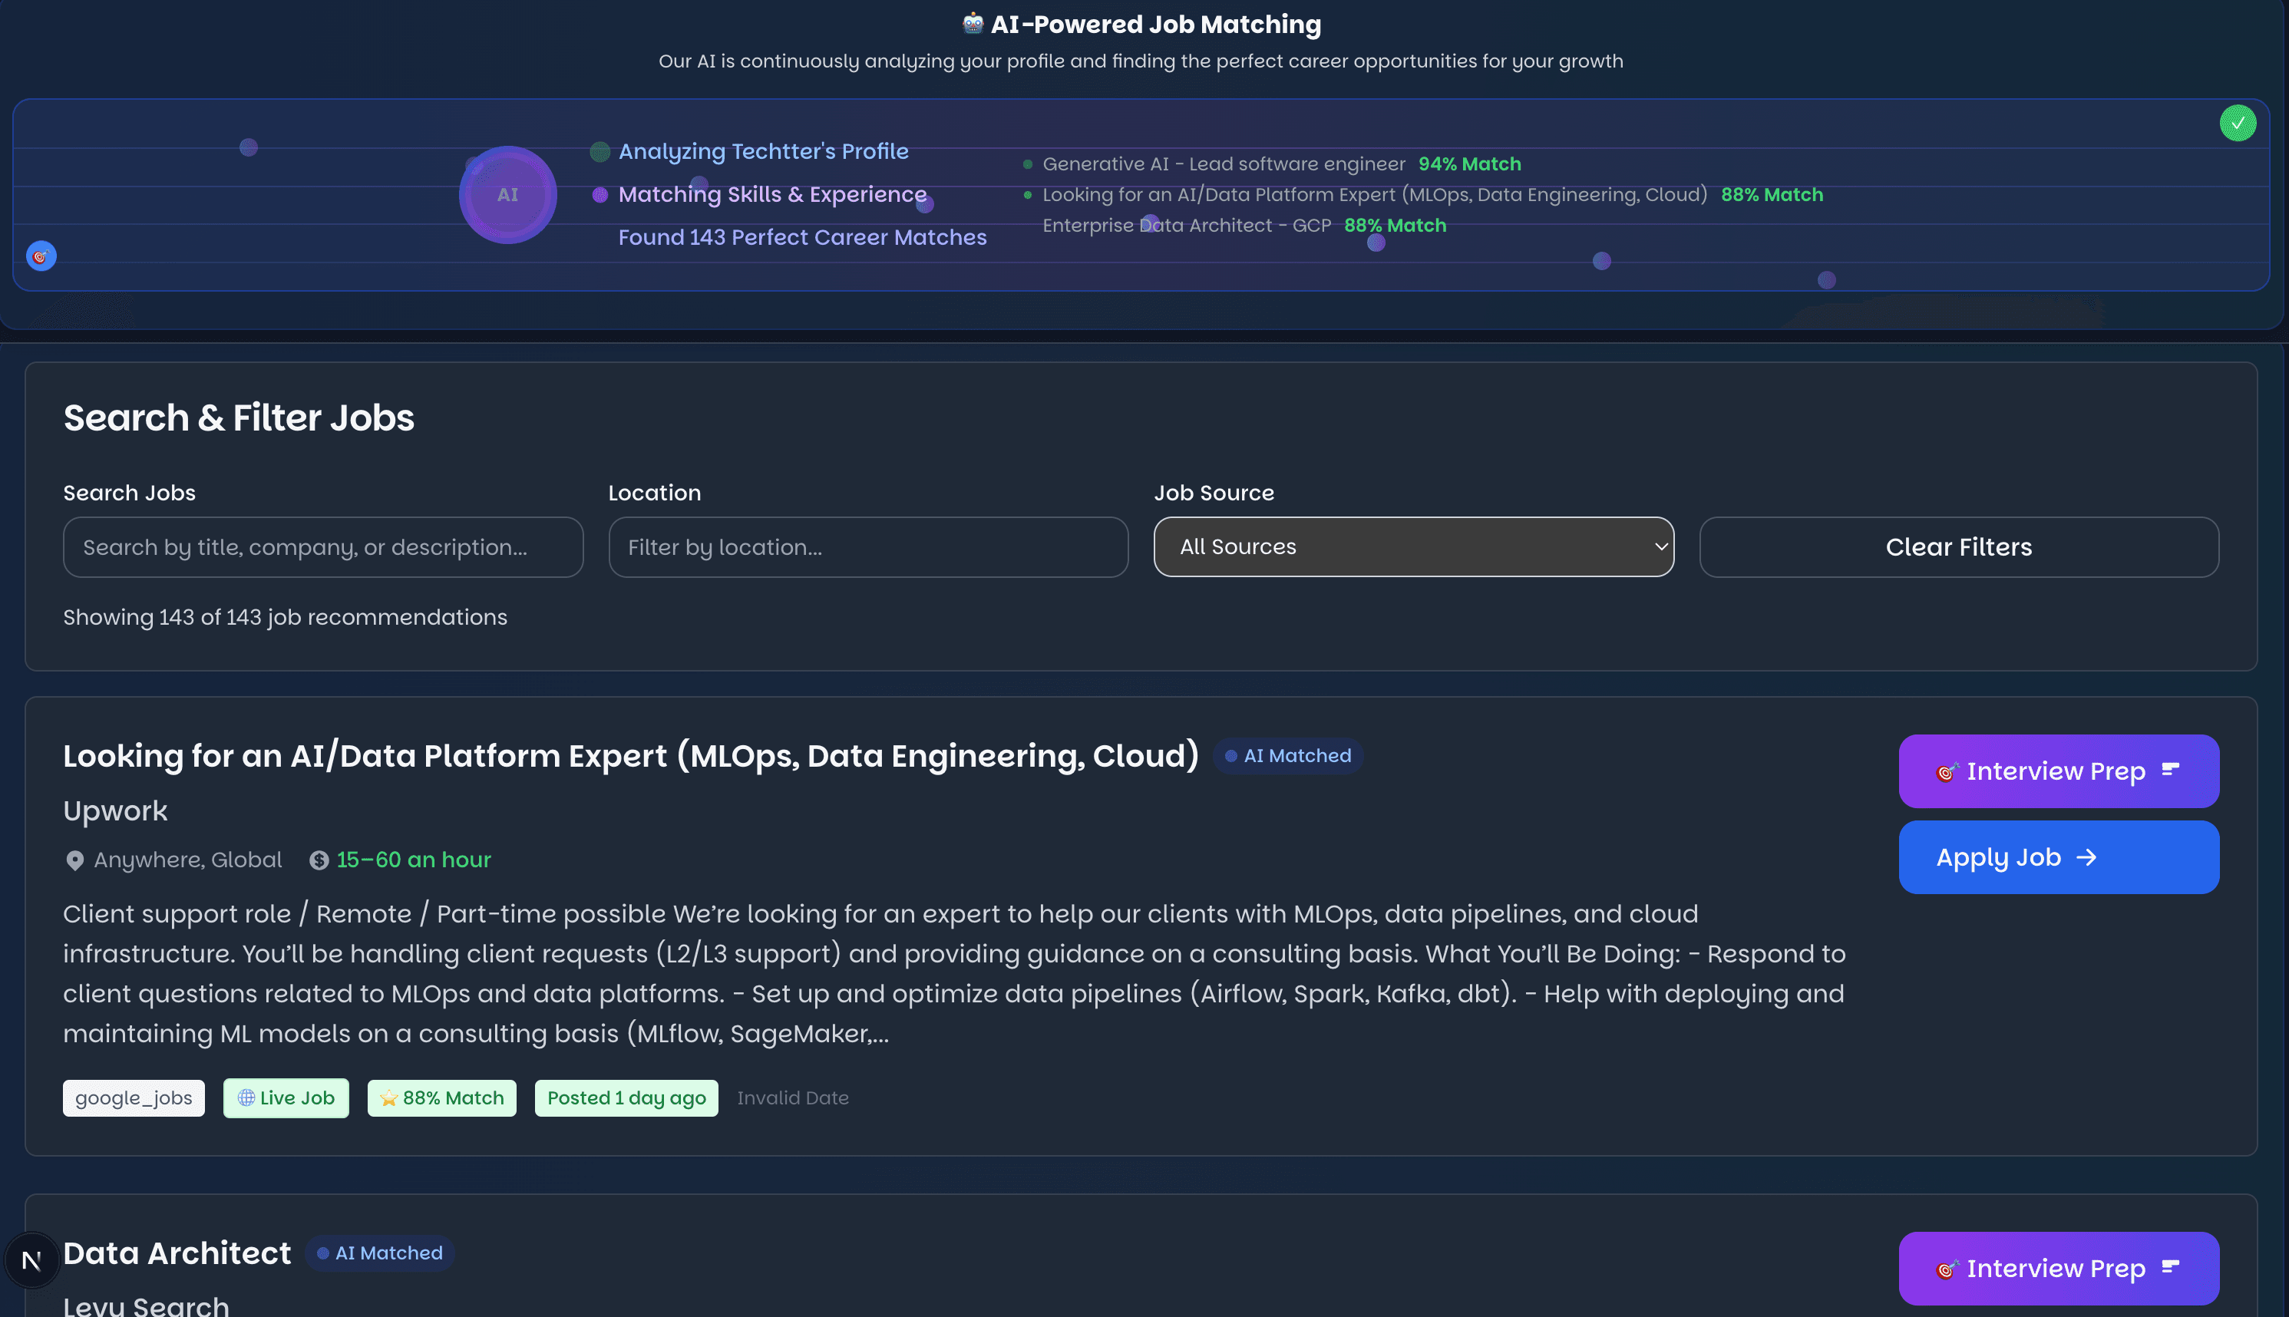Click the star icon on the 88% Match badge
The image size is (2289, 1317).
[389, 1097]
